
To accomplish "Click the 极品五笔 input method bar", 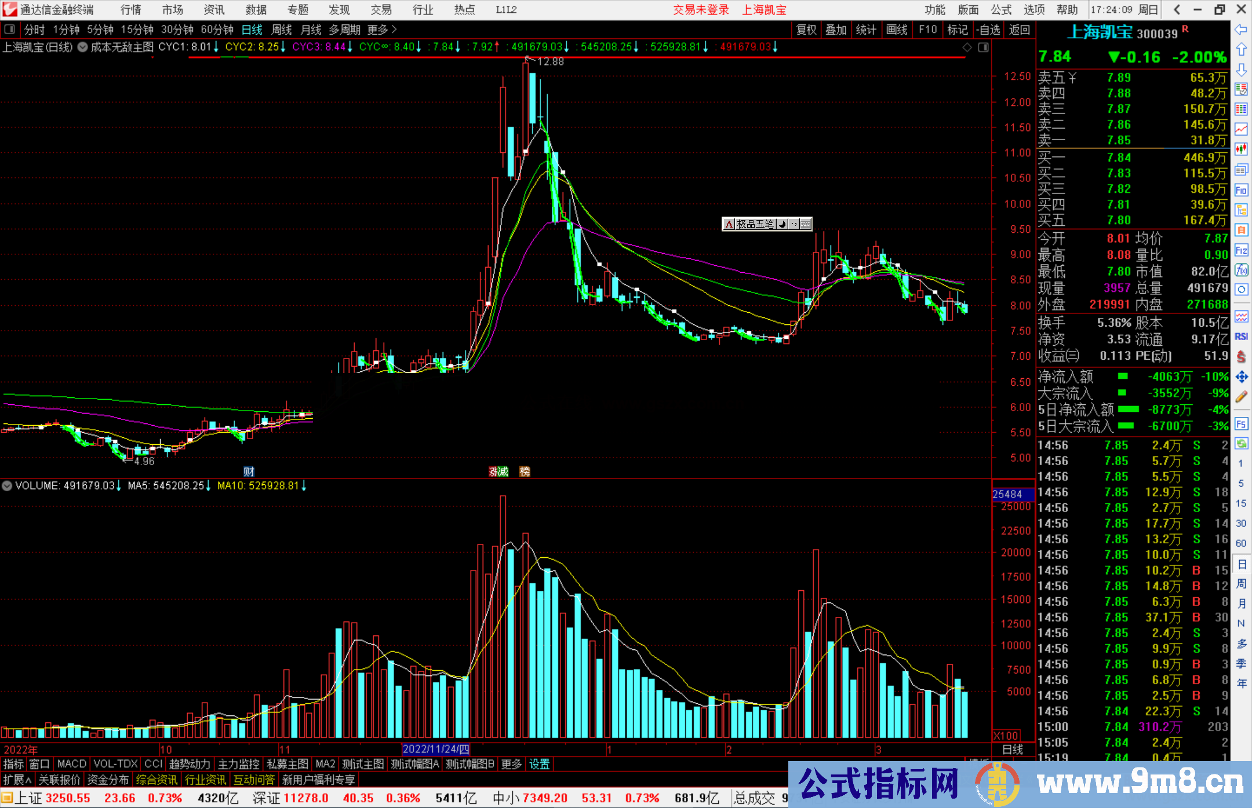I will [x=767, y=224].
